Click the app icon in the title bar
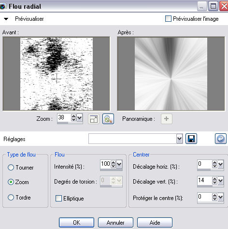The height and width of the screenshot is (229, 228). [3, 6]
